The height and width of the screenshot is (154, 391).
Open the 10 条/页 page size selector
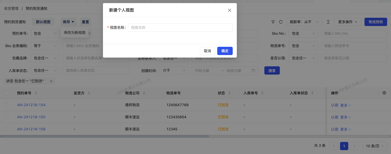[375, 146]
